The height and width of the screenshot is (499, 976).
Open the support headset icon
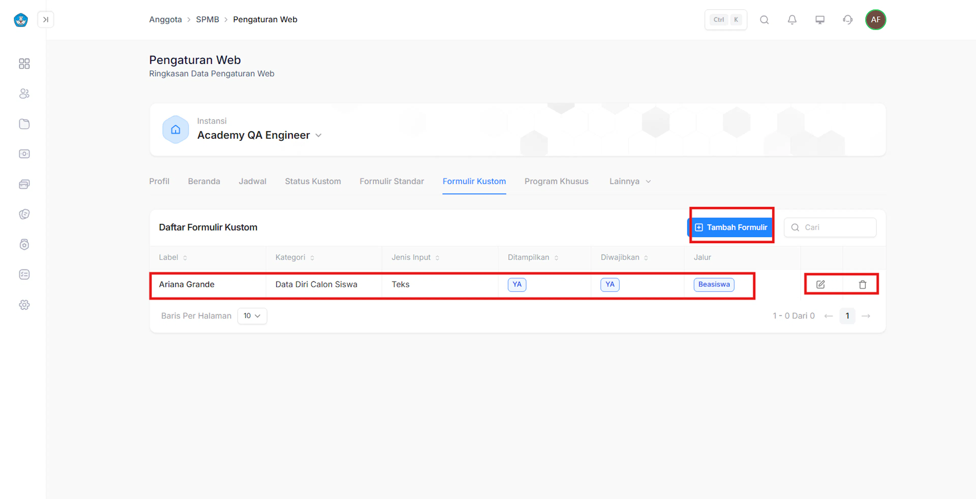point(848,20)
